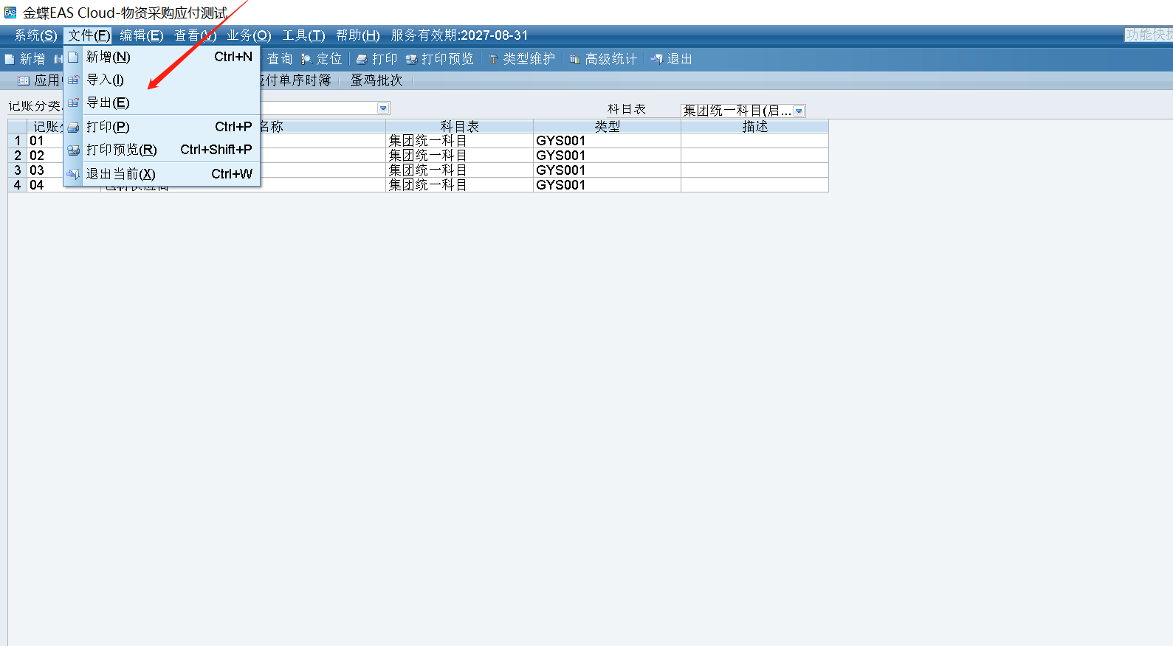Viewport: 1173px width, 646px height.
Task: Click the 类型 column header
Action: pos(607,127)
